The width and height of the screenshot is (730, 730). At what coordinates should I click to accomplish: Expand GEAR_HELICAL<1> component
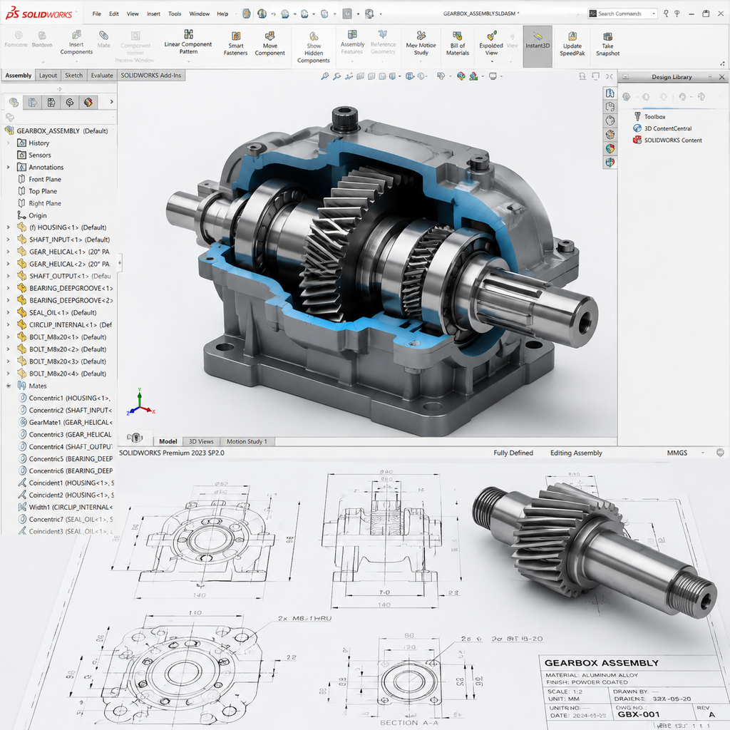pyautogui.click(x=8, y=252)
